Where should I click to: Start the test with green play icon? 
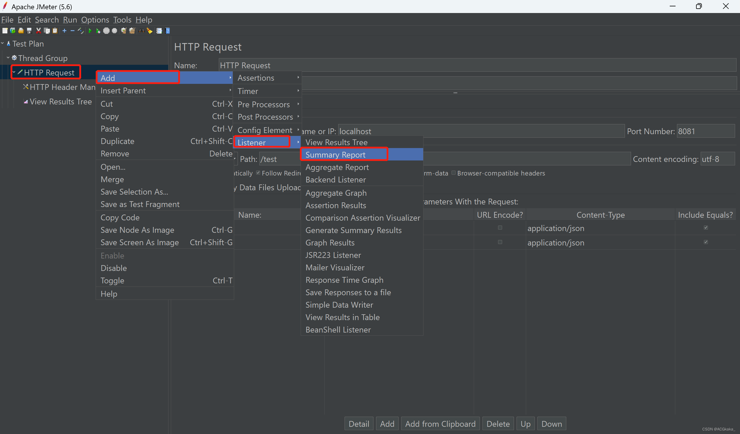90,31
